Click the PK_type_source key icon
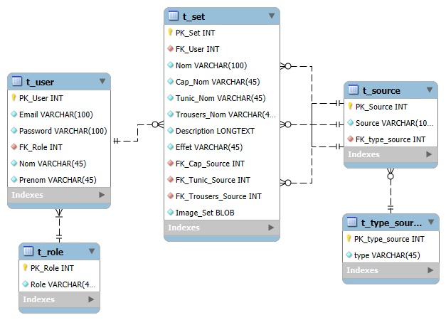The height and width of the screenshot is (320, 446). [349, 238]
